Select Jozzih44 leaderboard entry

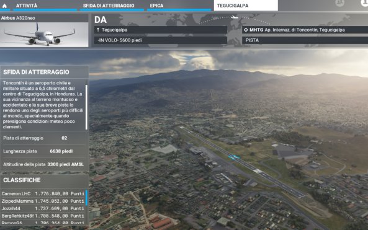click(x=43, y=208)
